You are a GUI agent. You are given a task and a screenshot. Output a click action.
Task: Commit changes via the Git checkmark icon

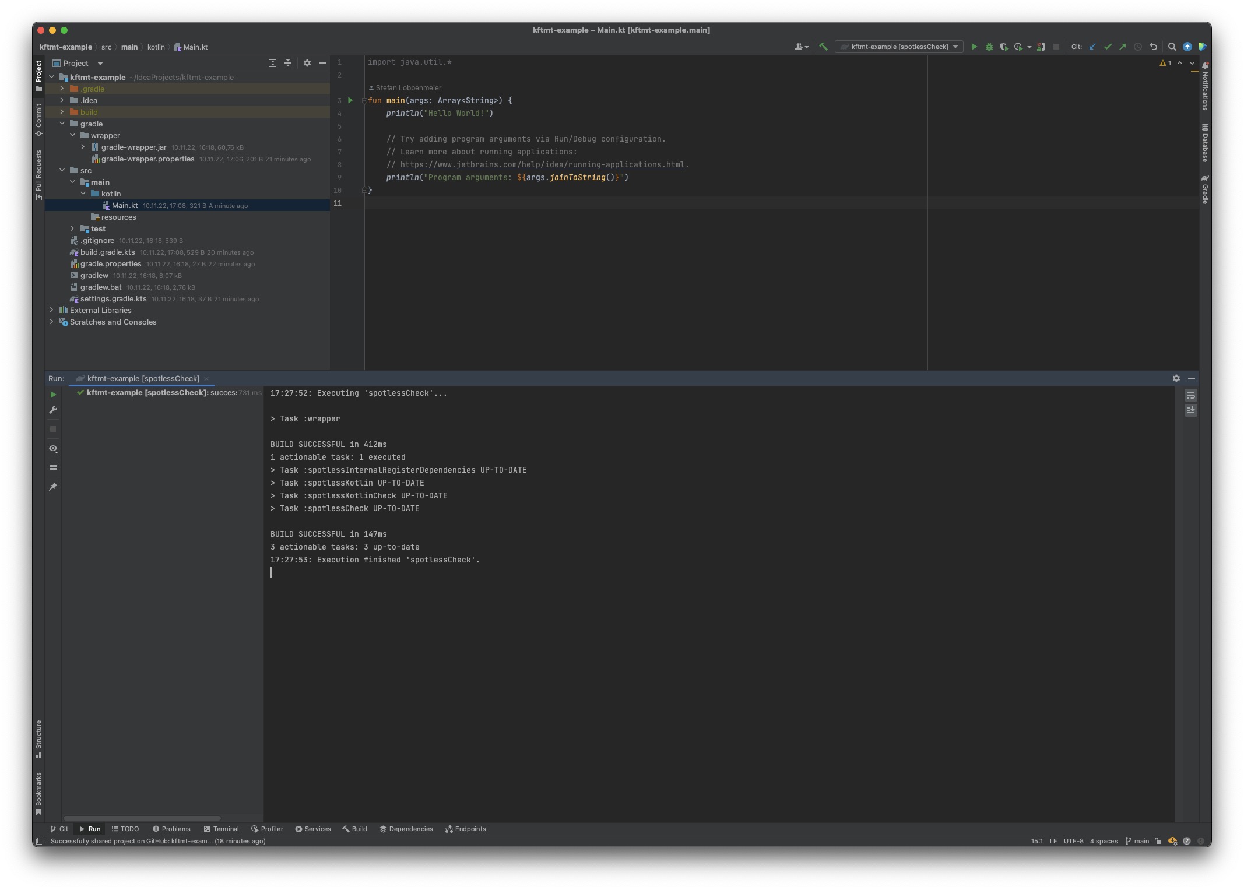(1108, 47)
